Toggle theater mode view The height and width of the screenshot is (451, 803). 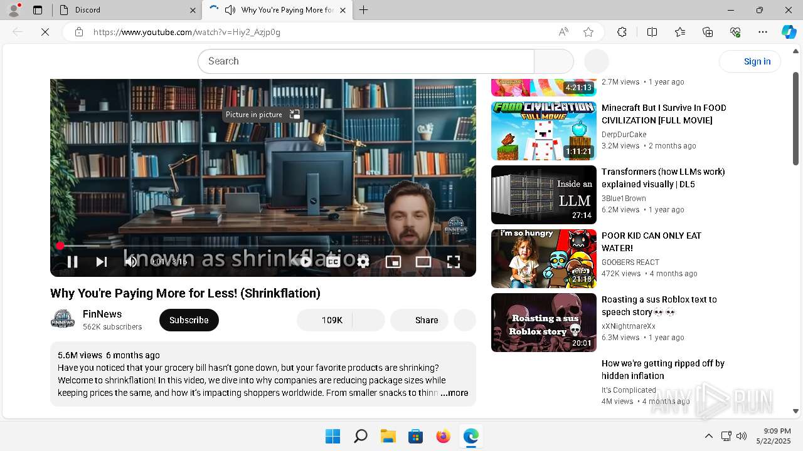[x=423, y=262]
